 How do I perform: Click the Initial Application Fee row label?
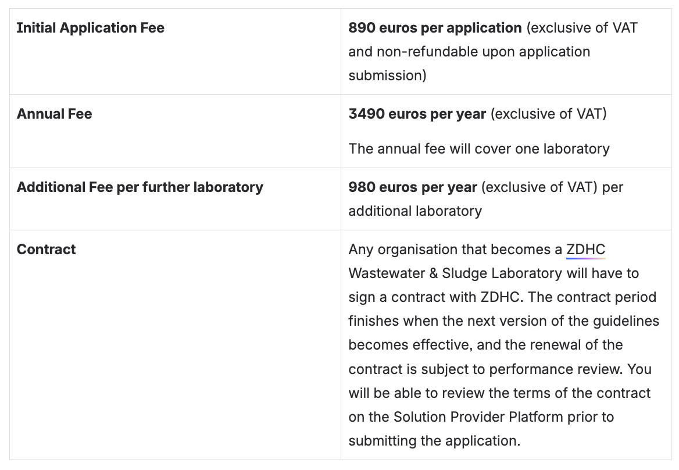pos(90,28)
